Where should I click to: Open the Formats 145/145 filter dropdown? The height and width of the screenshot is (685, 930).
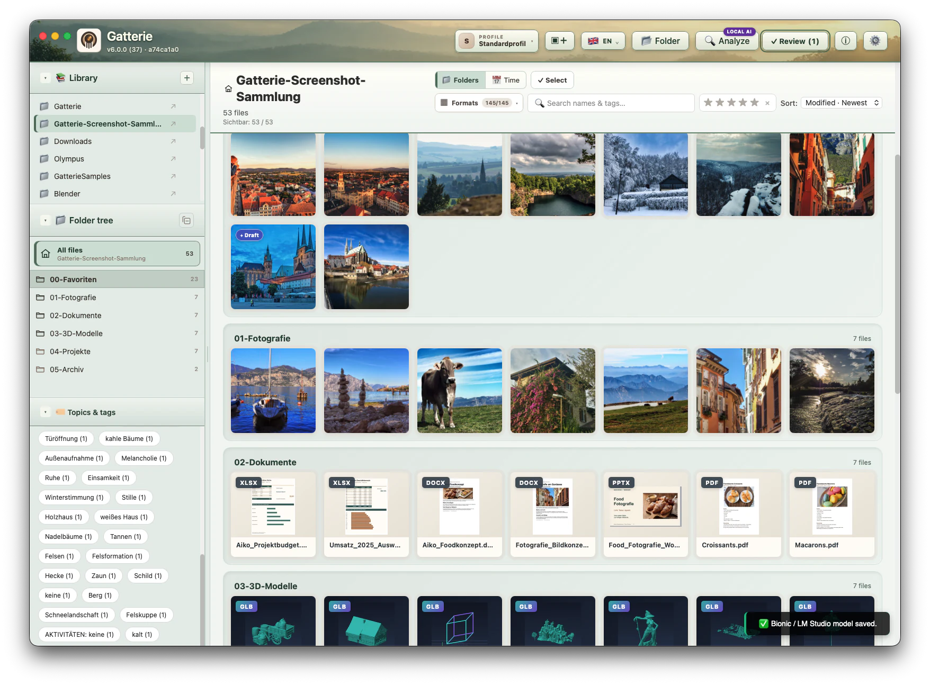point(479,103)
